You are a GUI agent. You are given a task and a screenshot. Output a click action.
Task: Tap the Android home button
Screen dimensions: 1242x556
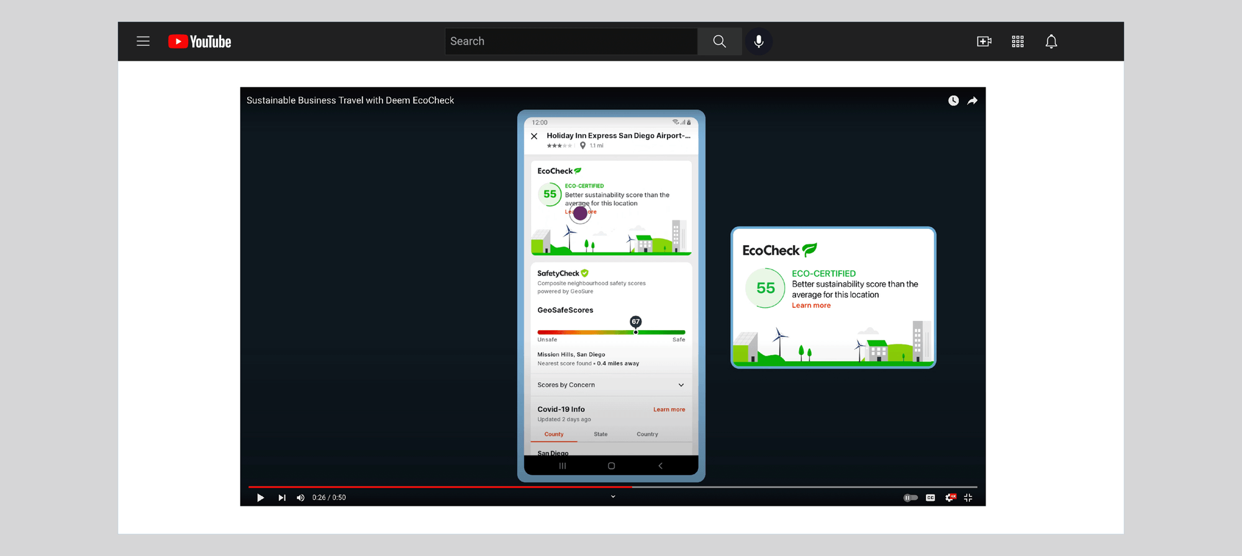pos(611,465)
